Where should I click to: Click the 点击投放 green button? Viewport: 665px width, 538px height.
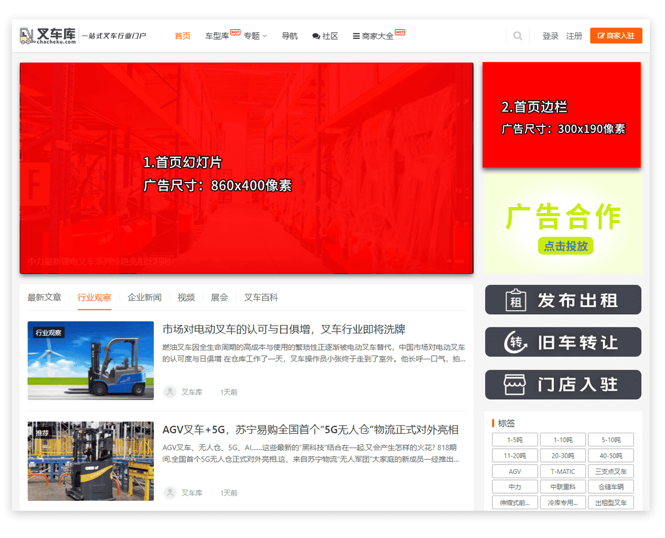point(565,246)
